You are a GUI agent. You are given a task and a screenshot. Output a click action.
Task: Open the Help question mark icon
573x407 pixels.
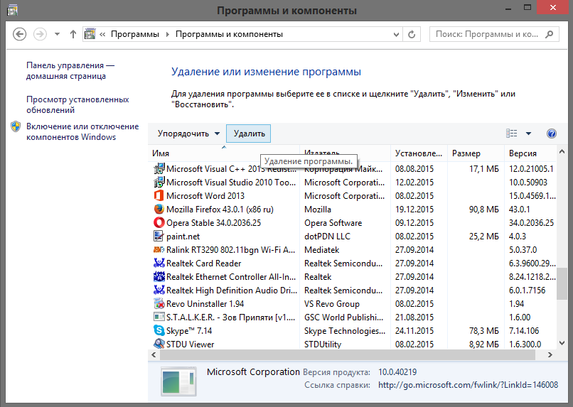[x=552, y=134]
